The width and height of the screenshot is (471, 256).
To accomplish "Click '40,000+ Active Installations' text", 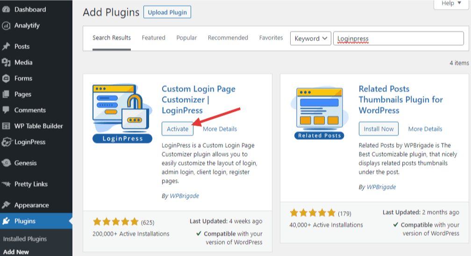I will [326, 225].
